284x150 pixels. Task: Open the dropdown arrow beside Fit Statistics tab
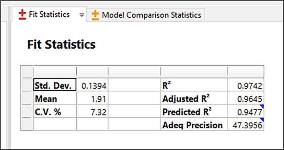click(82, 15)
